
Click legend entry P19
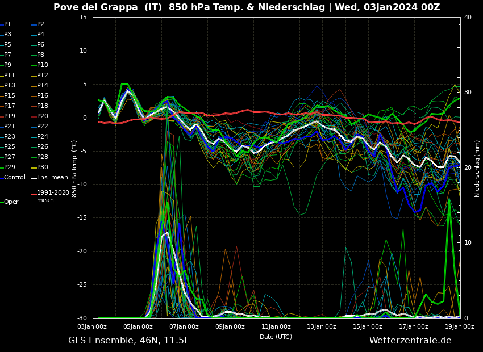pyautogui.click(x=9, y=116)
